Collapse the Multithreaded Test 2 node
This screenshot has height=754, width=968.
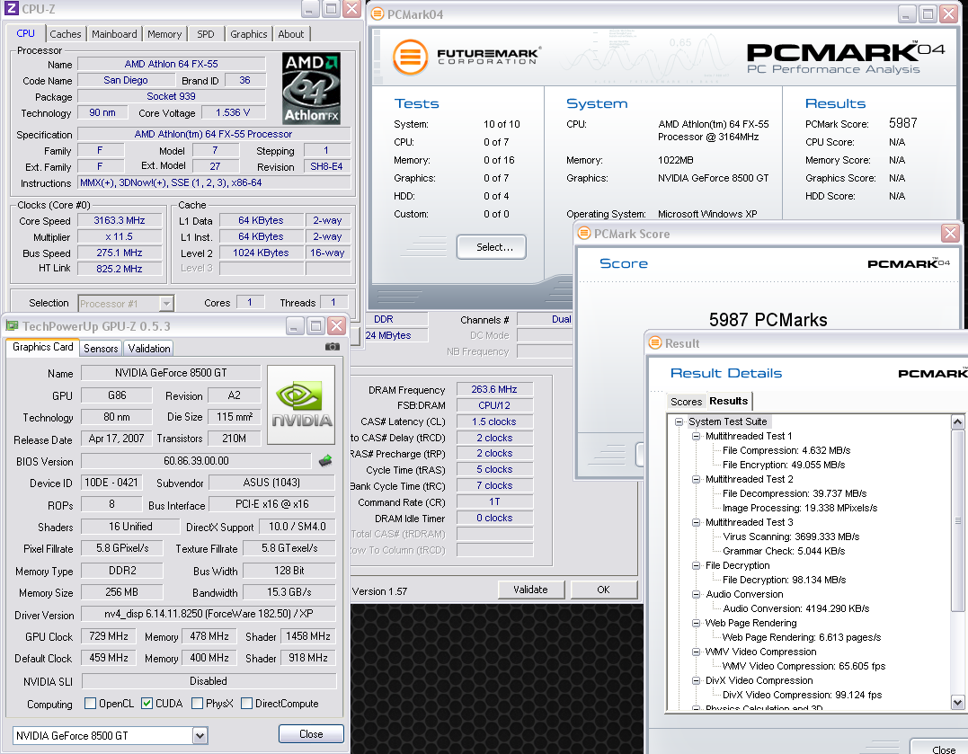[697, 479]
